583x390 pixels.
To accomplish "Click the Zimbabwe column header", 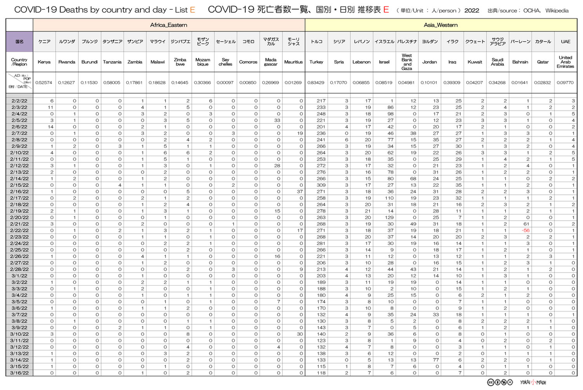I will click(180, 62).
